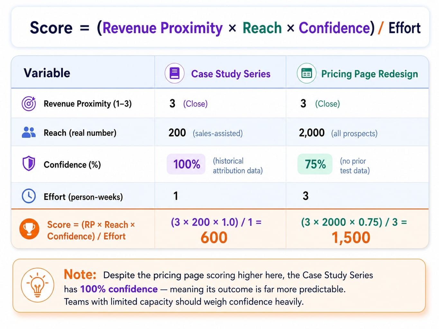Click the 'Effort (person-weeks)' row label
This screenshot has width=439, height=329.
83,197
